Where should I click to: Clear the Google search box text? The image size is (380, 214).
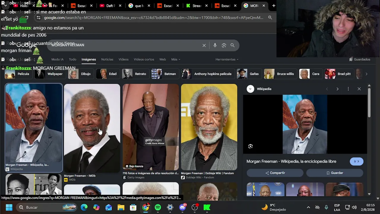point(204,45)
